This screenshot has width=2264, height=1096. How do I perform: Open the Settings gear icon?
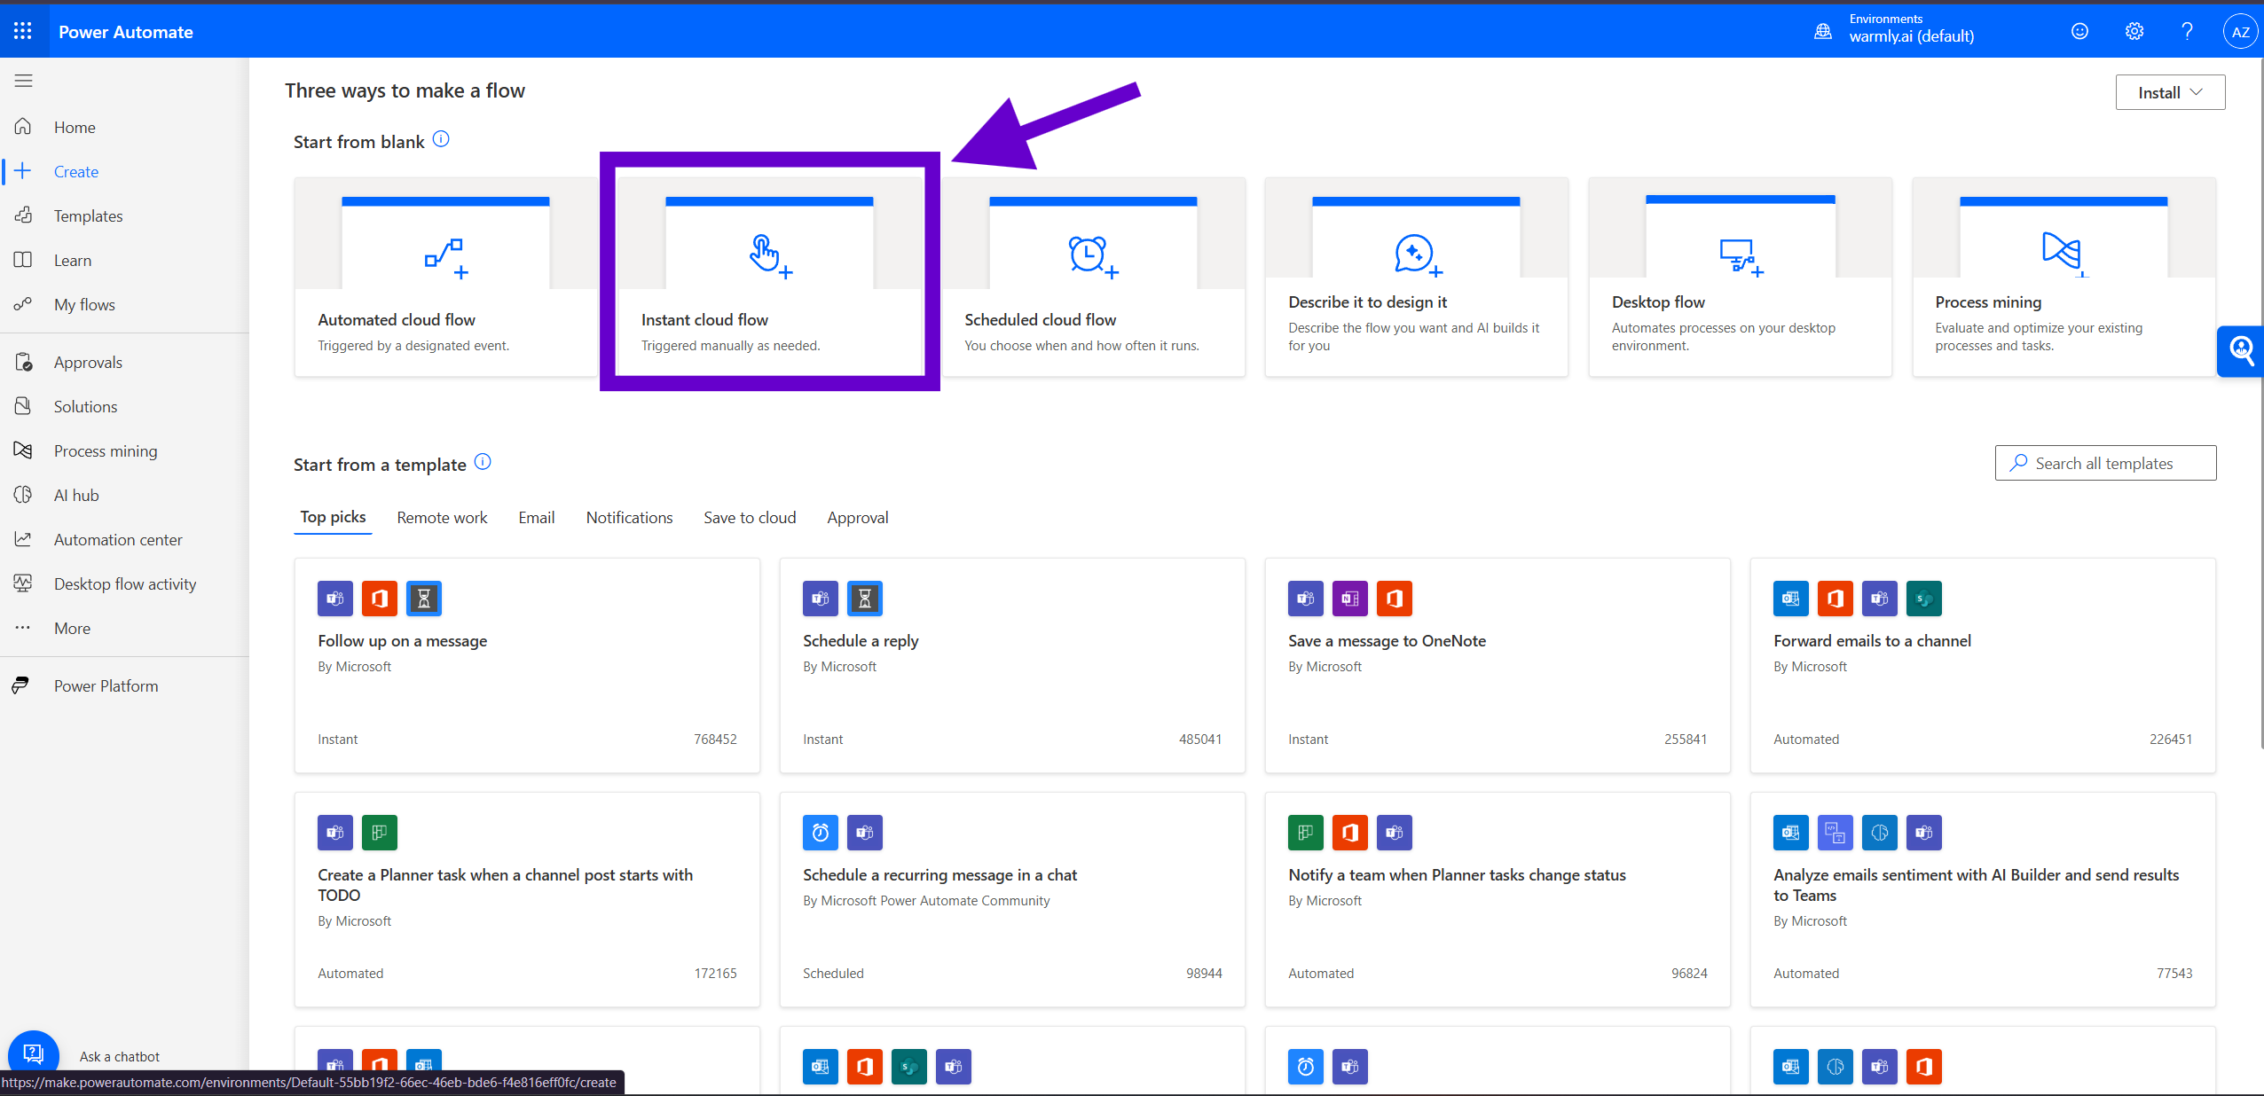tap(2134, 32)
